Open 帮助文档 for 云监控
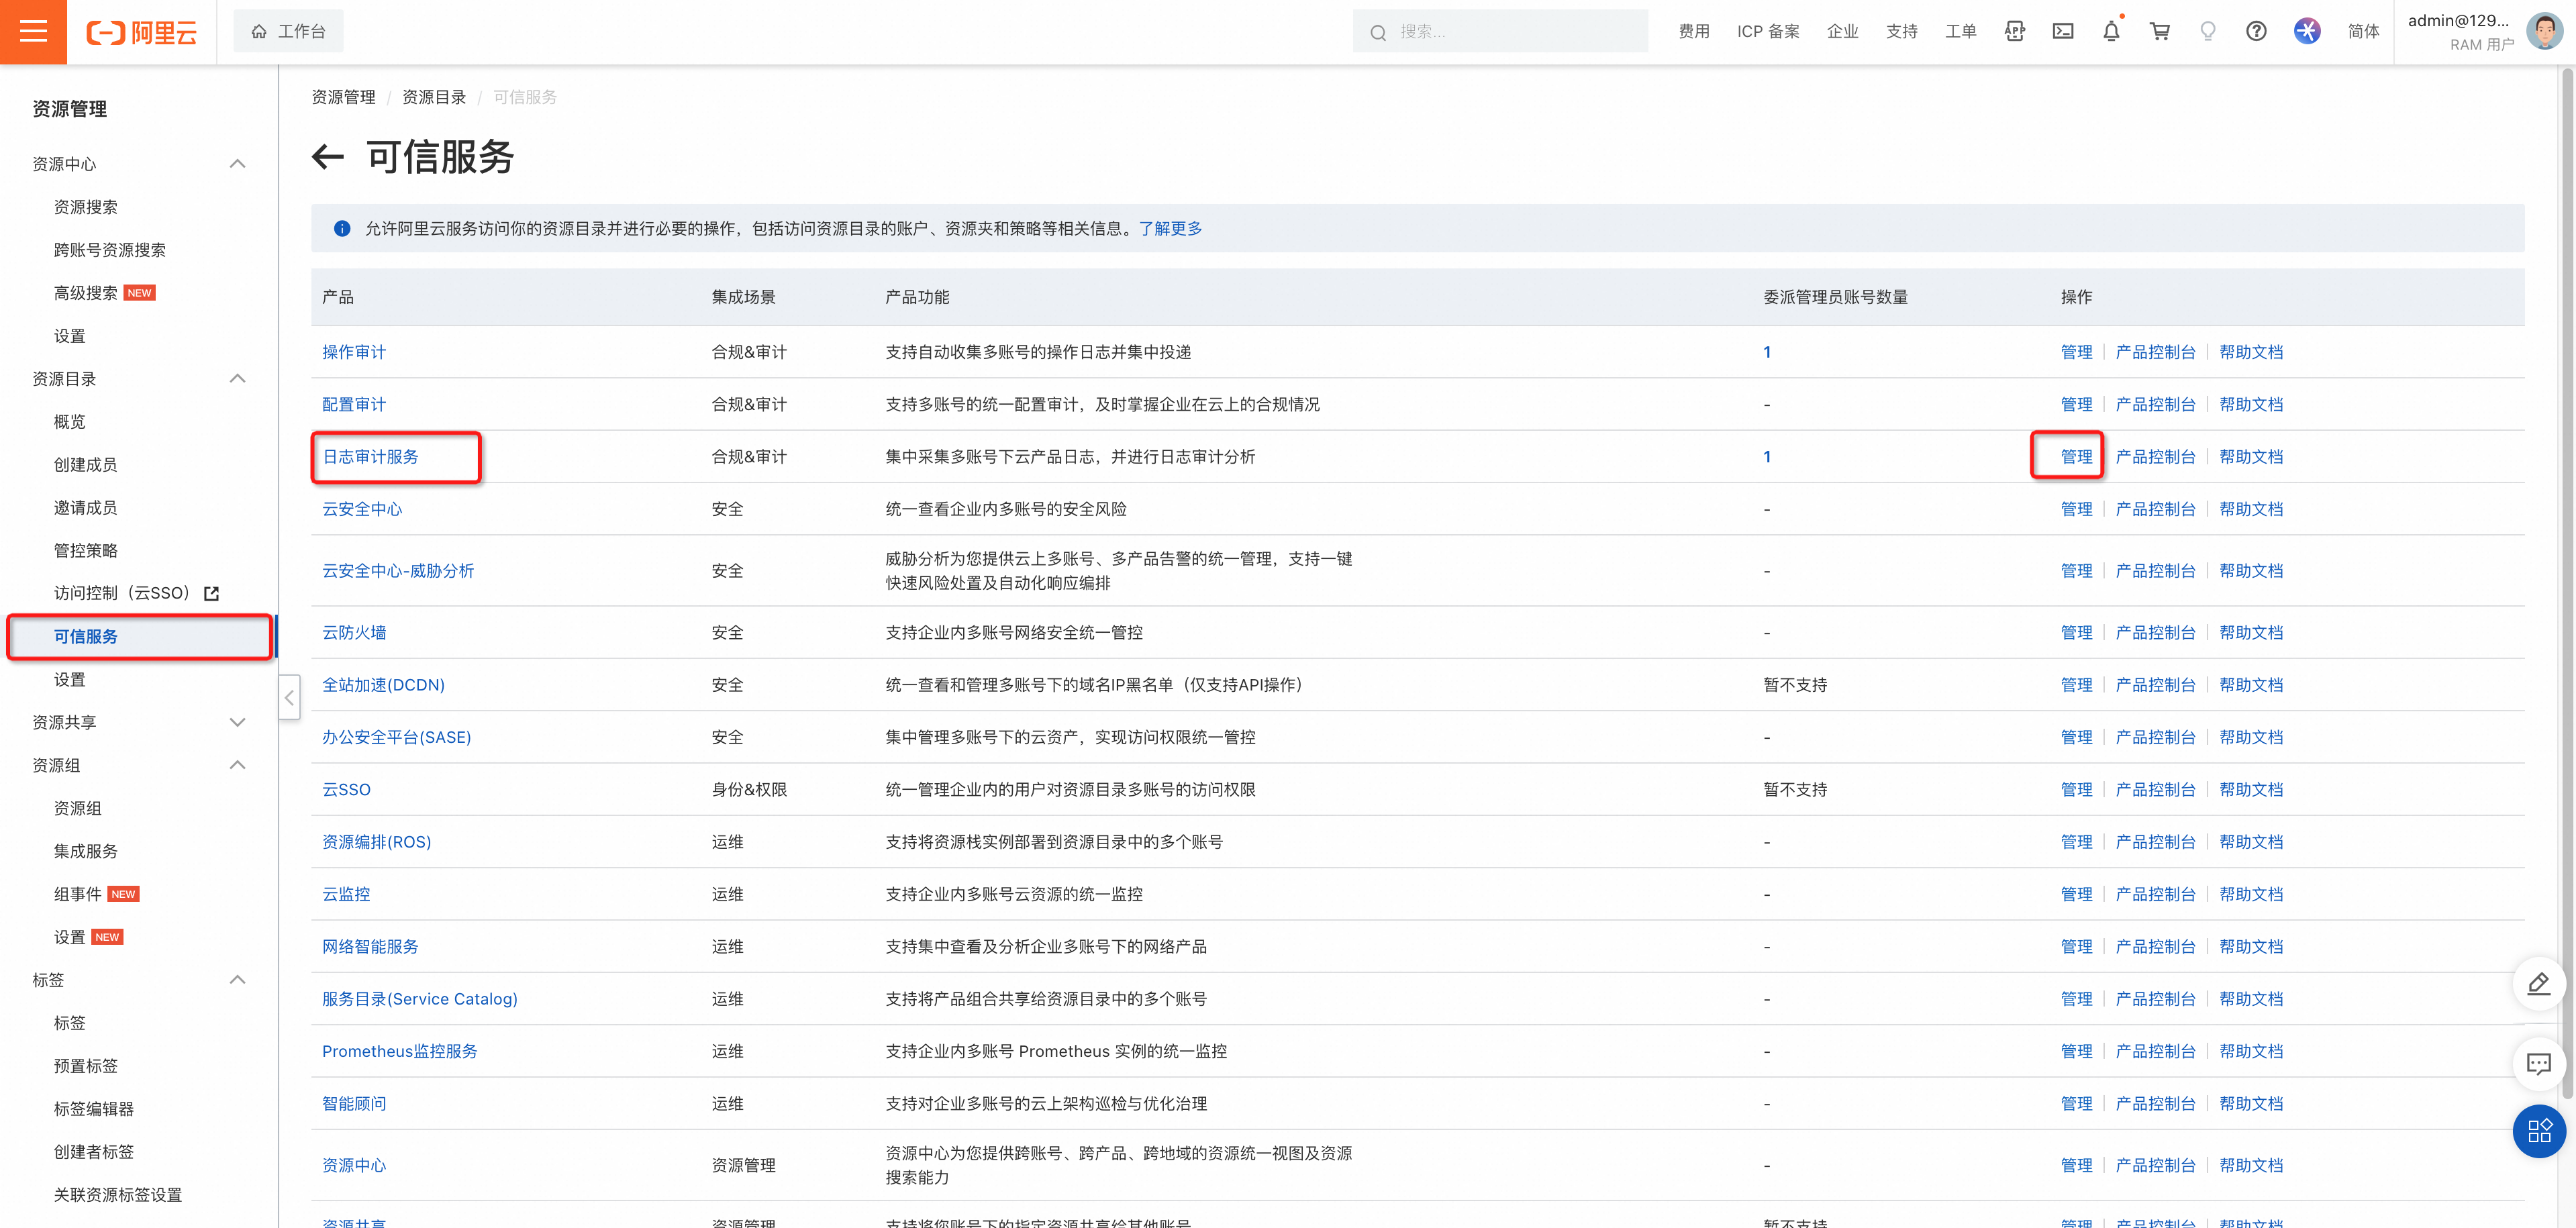 2251,895
